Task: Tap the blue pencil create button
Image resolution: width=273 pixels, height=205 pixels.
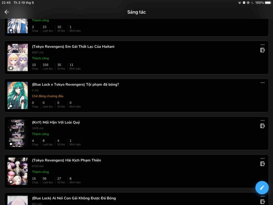Action: tap(262, 188)
